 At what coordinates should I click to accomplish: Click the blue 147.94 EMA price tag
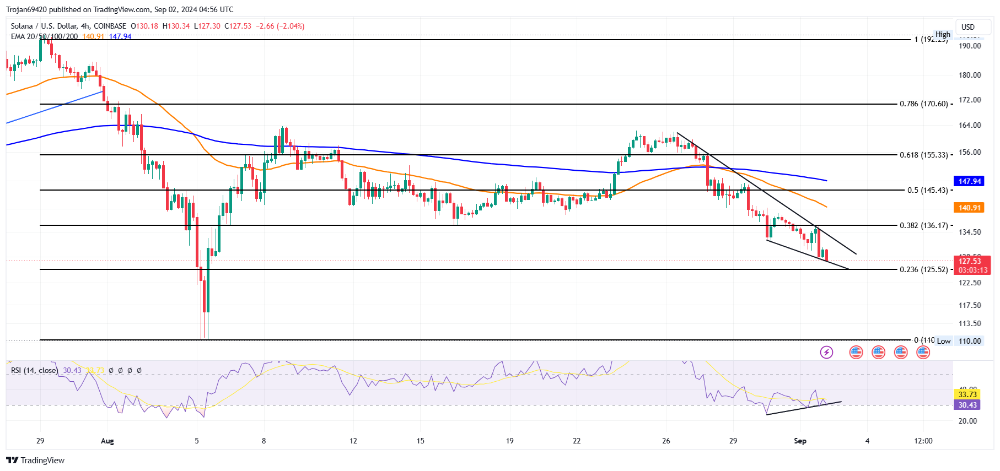coord(970,181)
